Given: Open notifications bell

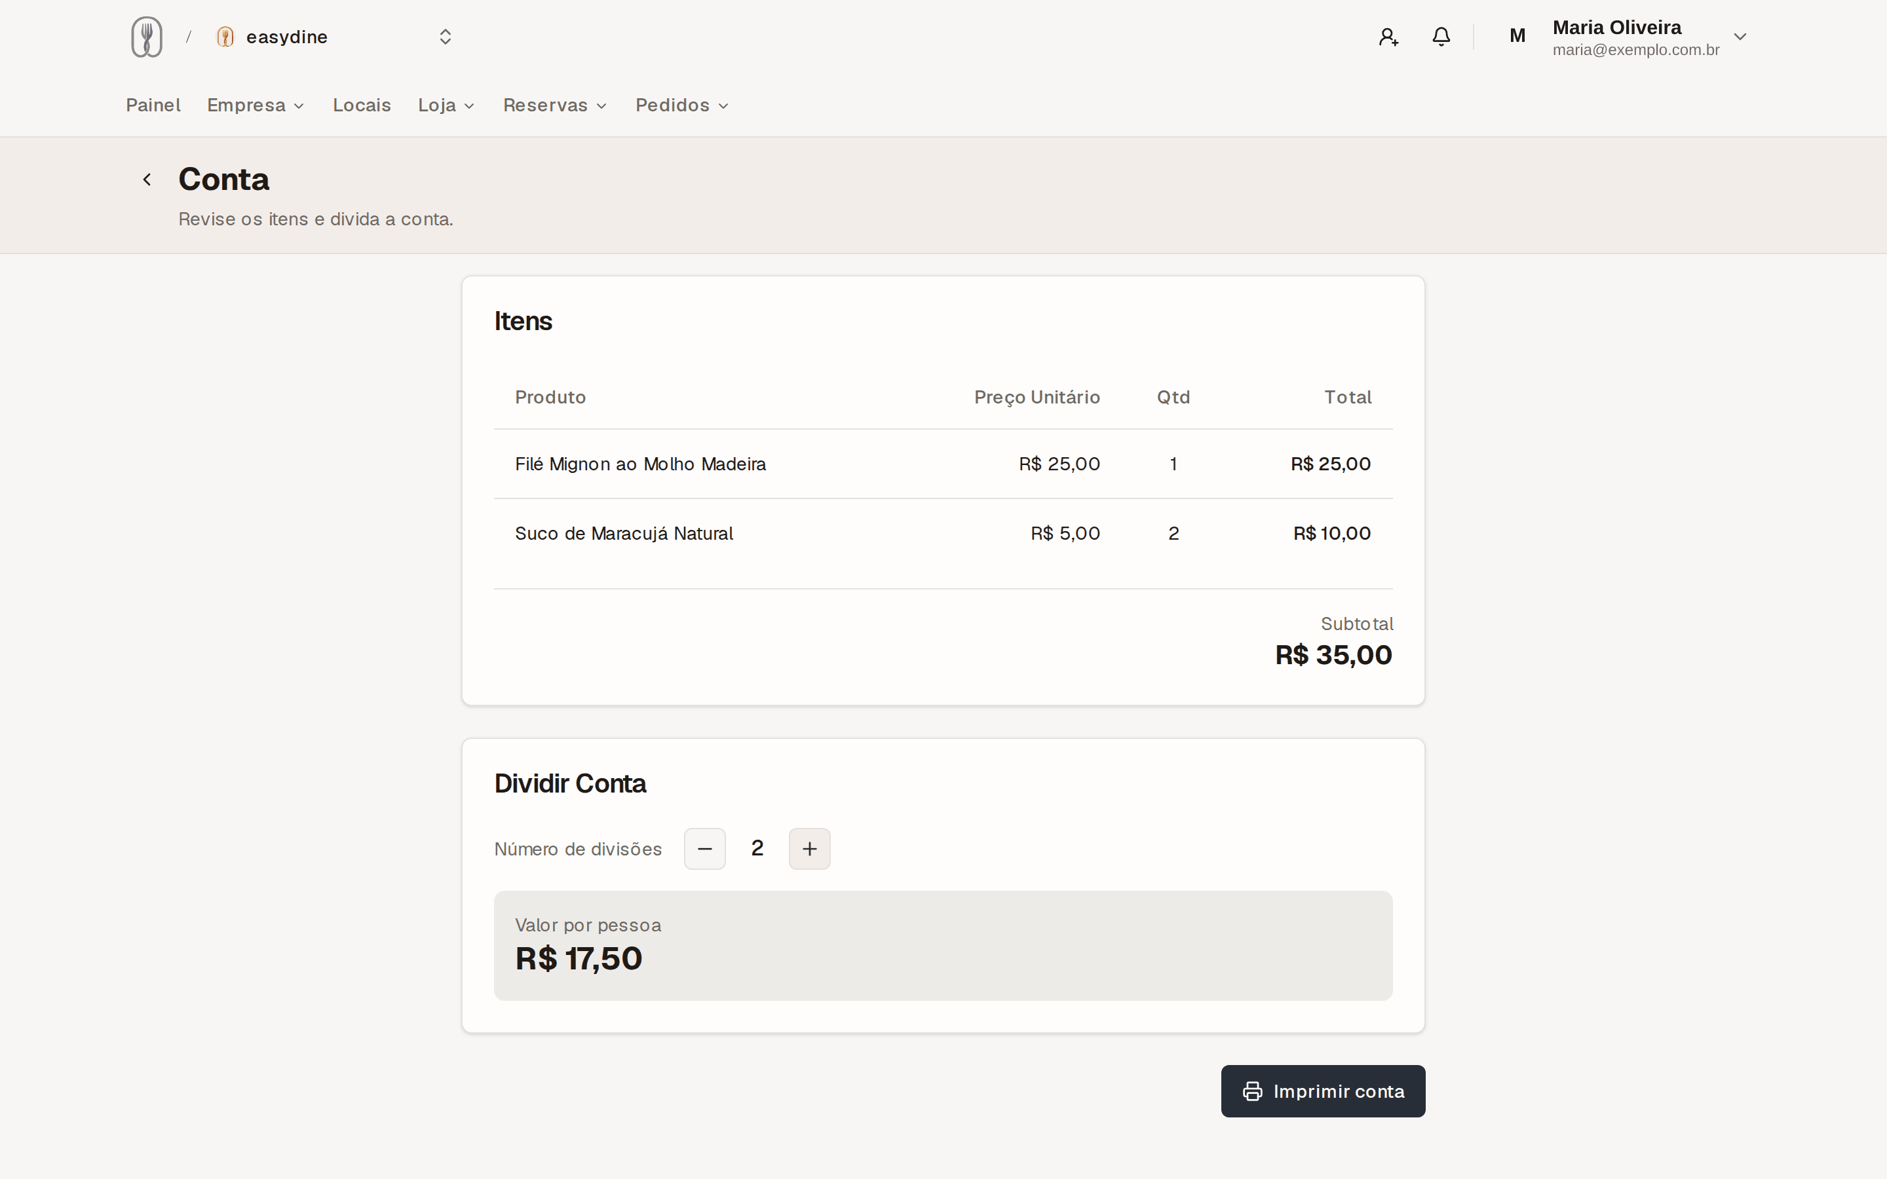Looking at the screenshot, I should coord(1441,37).
